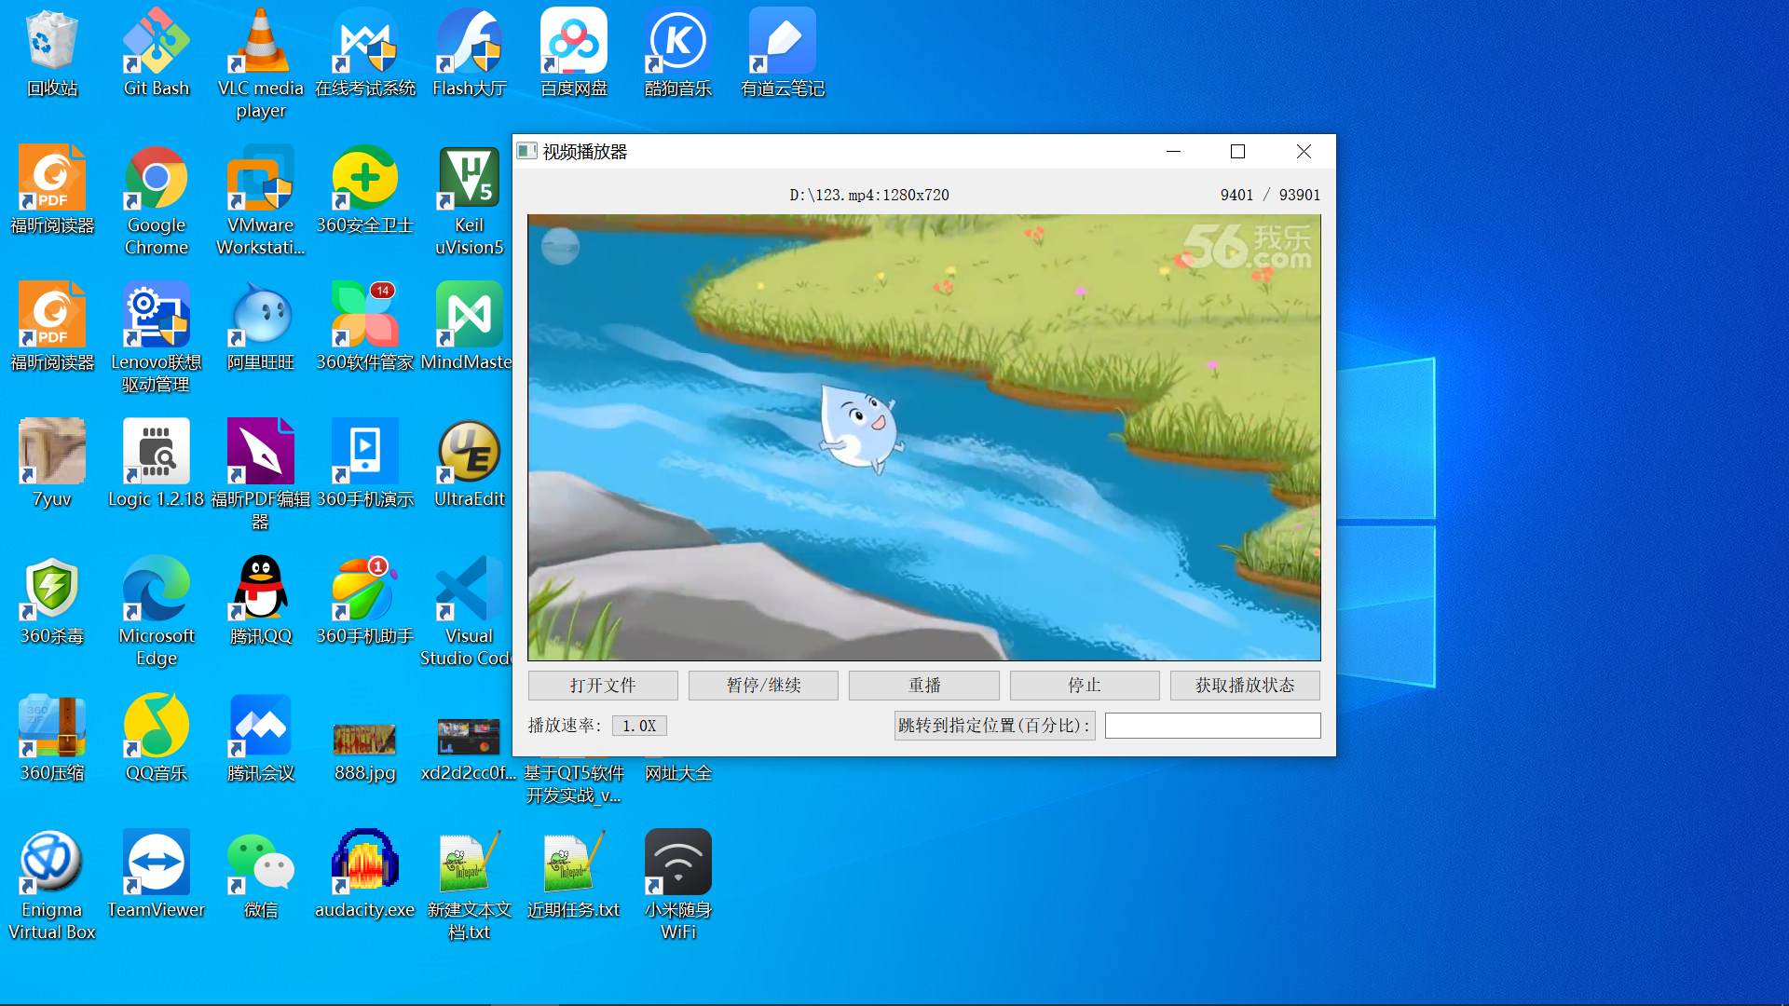1789x1006 pixels.
Task: Click the video playback display area
Action: point(923,438)
